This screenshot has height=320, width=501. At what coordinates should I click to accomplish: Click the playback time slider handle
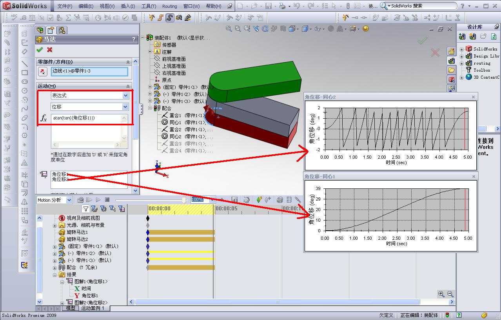185,200
